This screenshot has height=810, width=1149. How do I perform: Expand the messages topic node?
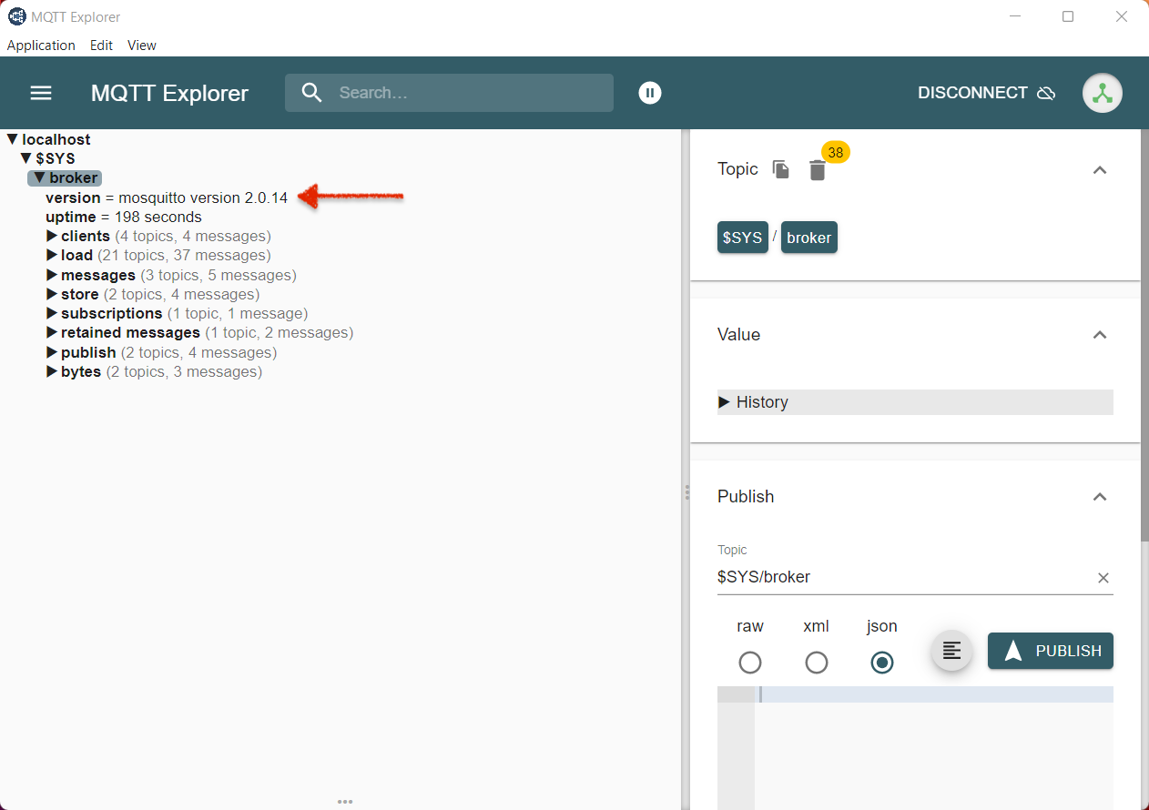pos(52,275)
